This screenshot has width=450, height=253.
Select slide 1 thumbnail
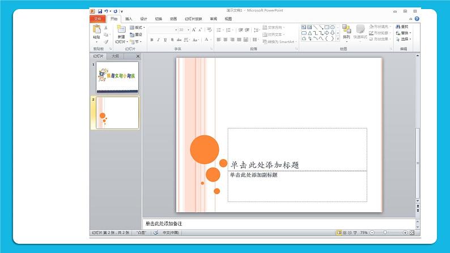117,78
